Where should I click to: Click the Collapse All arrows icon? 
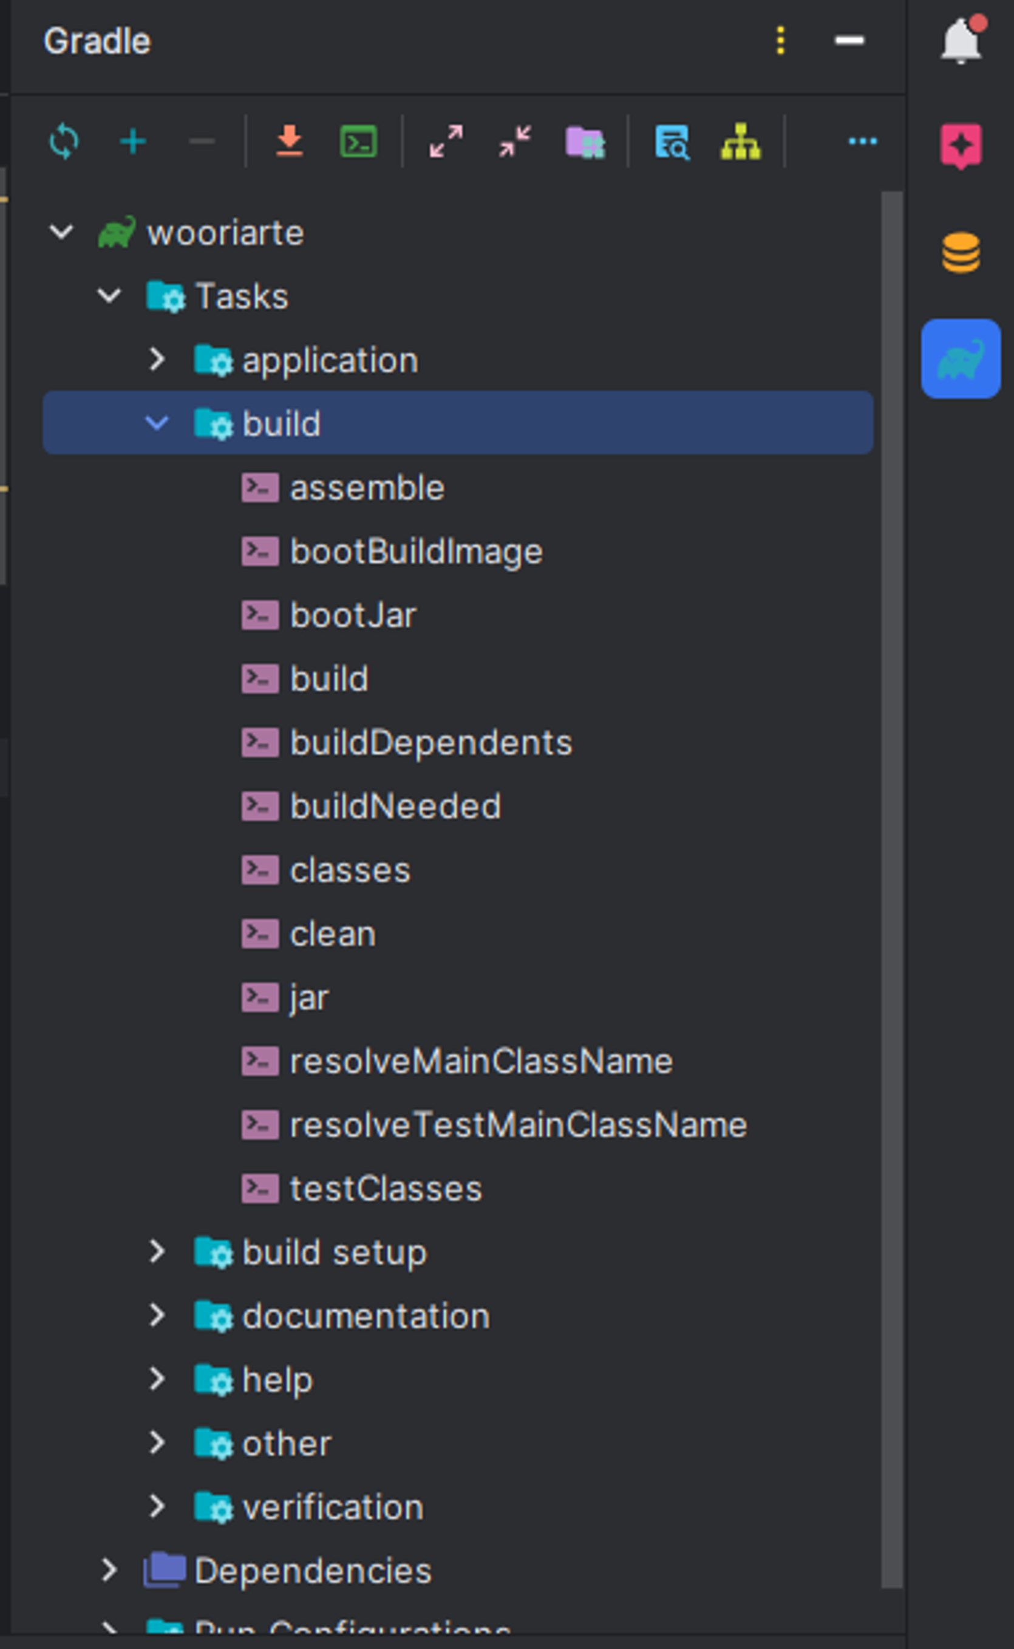coord(515,142)
